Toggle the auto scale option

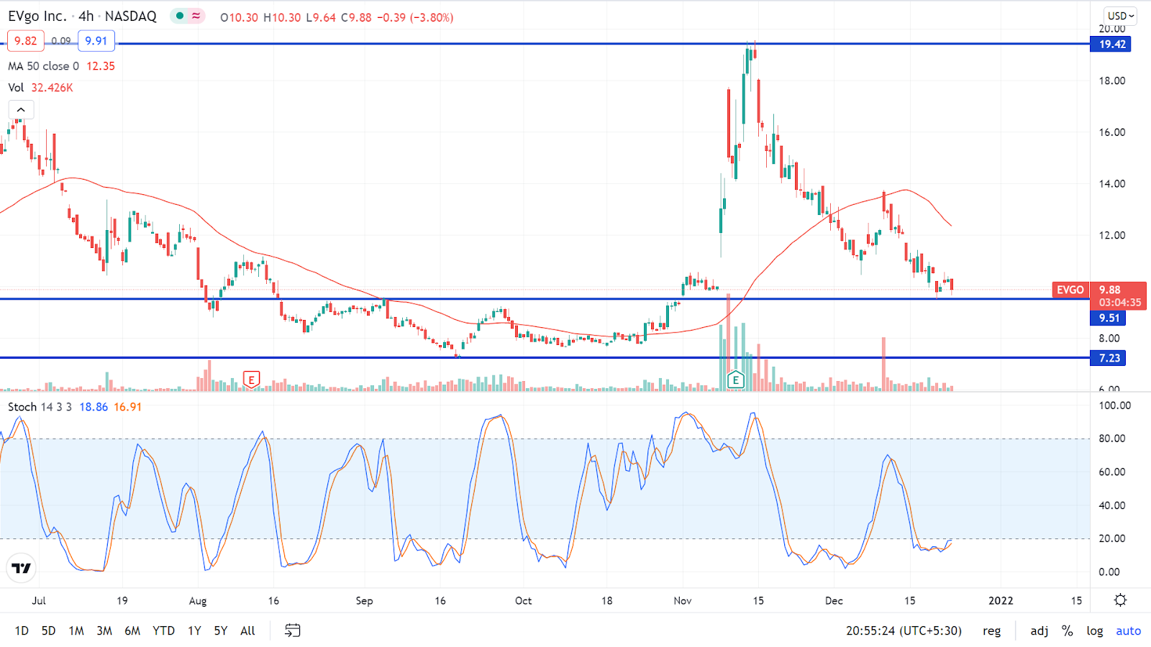[x=1128, y=630]
